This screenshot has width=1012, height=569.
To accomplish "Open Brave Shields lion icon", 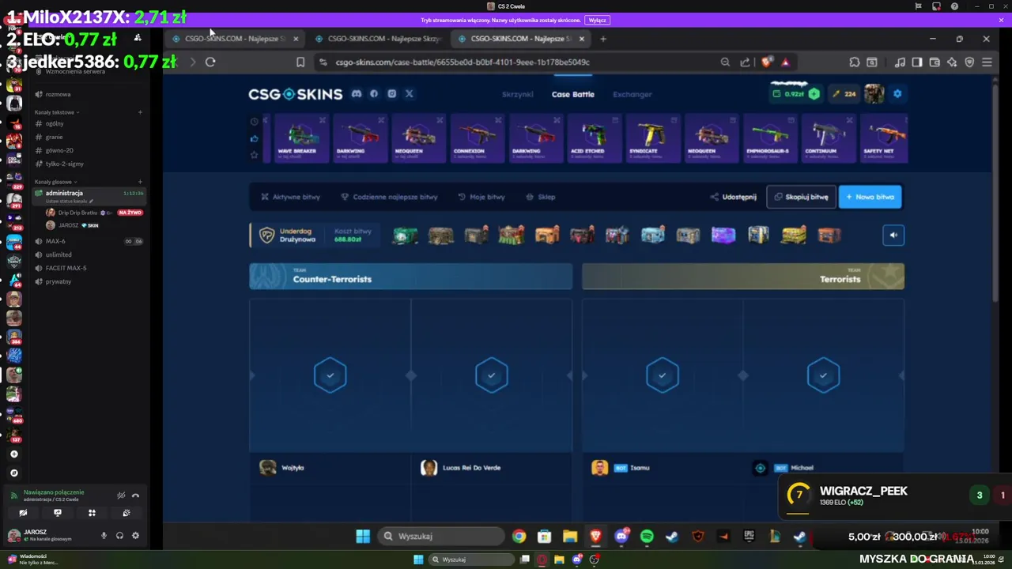I will point(767,62).
